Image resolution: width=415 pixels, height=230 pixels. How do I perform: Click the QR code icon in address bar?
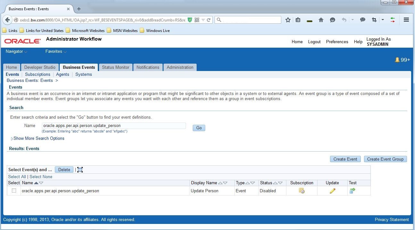click(x=197, y=20)
